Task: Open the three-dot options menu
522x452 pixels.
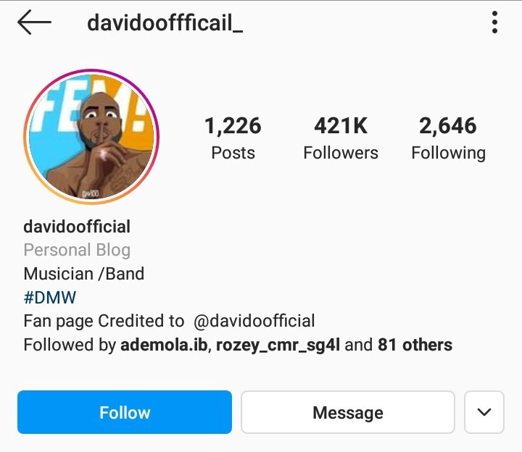Action: coord(494,22)
